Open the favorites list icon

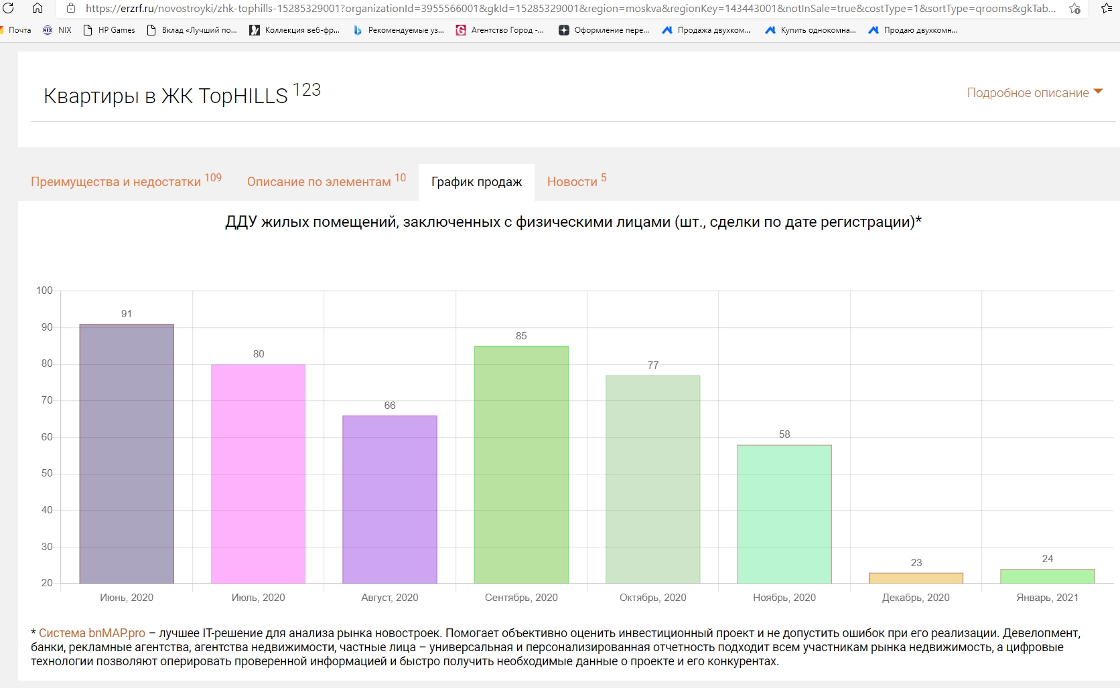pos(1106,9)
